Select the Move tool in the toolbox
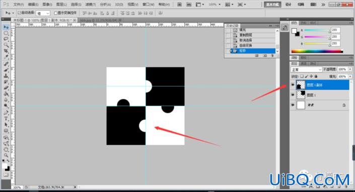Image resolution: width=355 pixels, height=192 pixels. point(6,27)
